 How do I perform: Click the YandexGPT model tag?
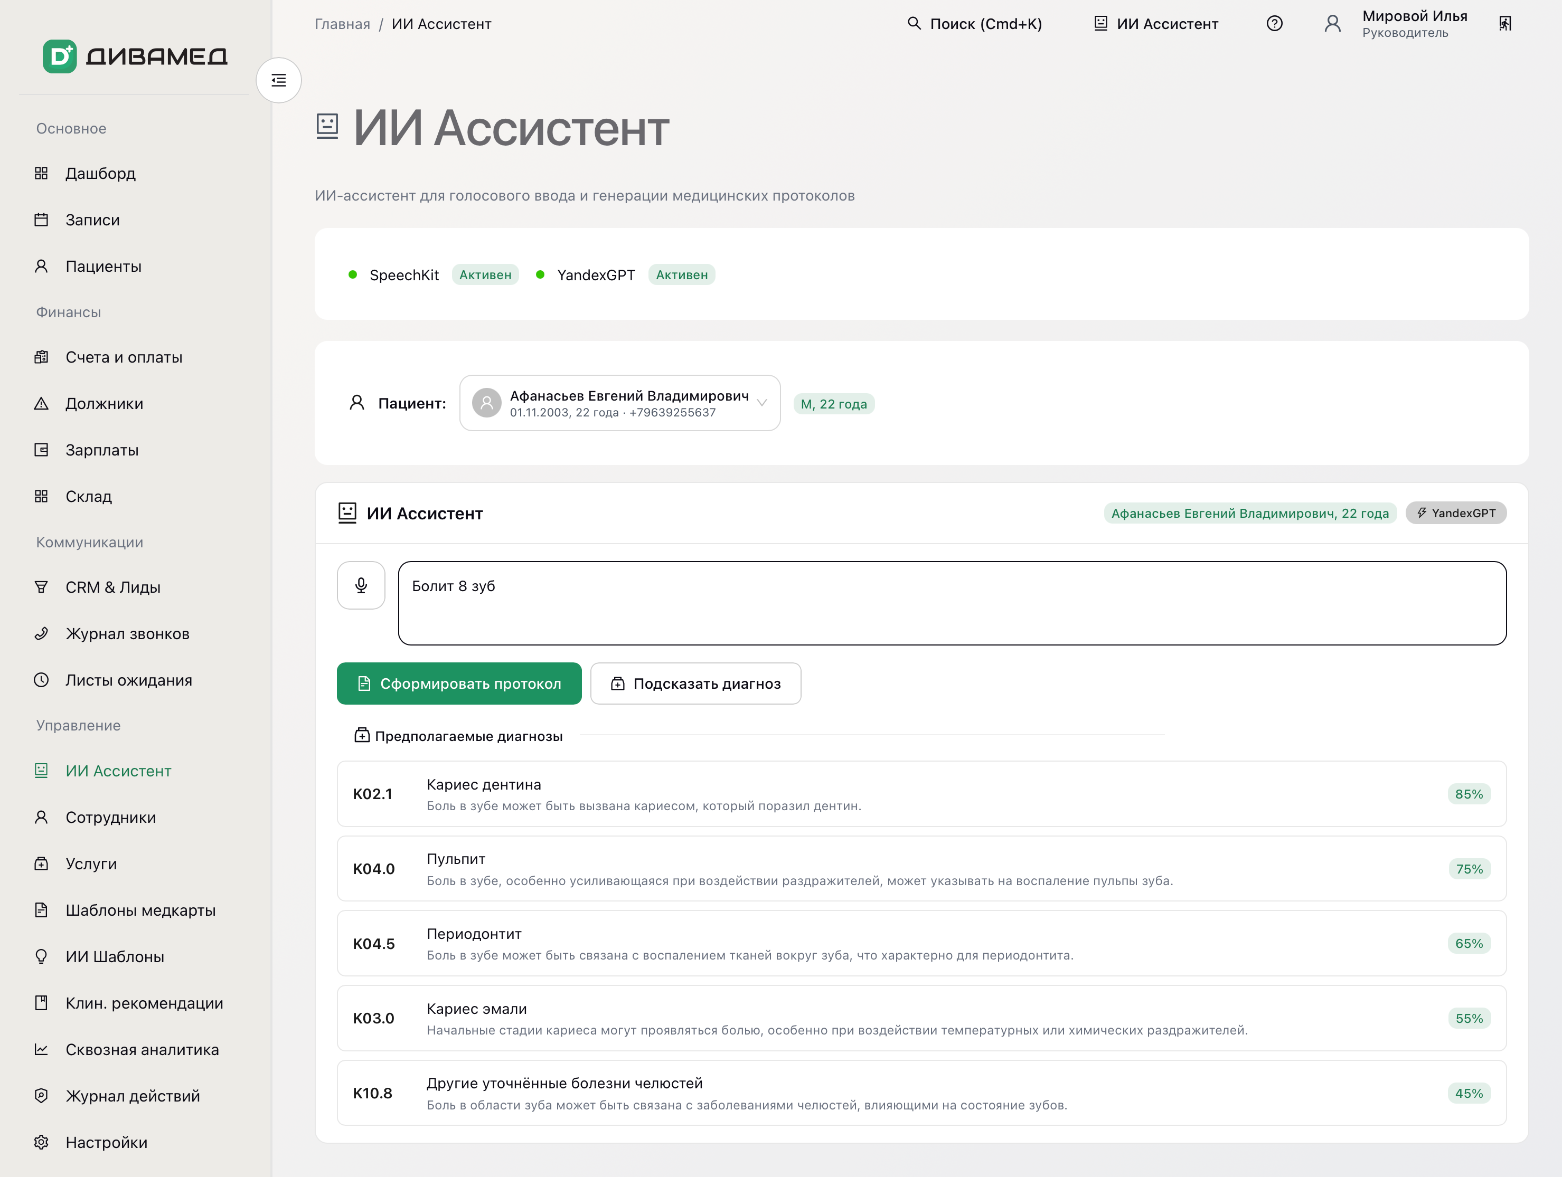(1455, 513)
